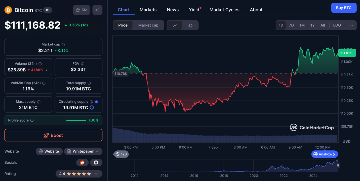Click the Boost button

[x=53, y=135]
